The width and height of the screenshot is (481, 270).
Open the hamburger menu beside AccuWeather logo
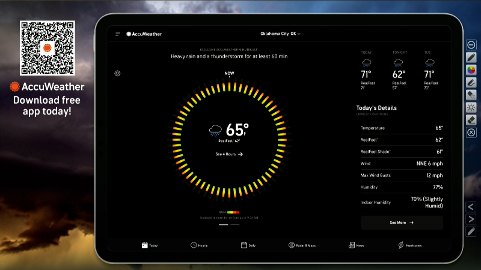[x=118, y=34]
